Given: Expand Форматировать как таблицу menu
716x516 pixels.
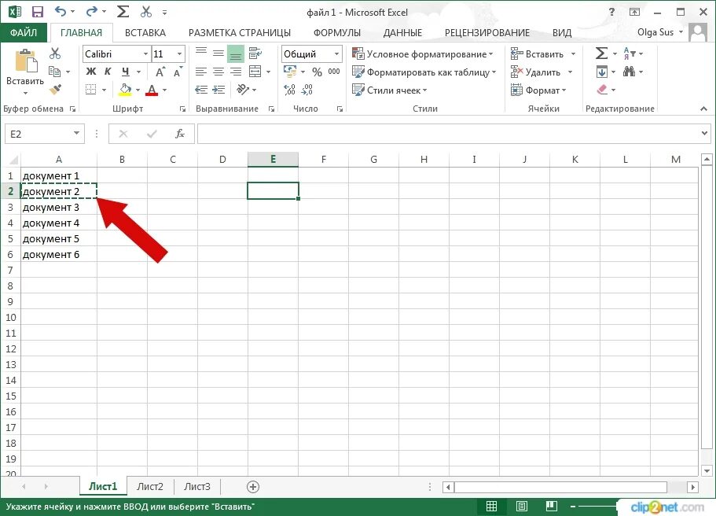Looking at the screenshot, I should [x=424, y=72].
